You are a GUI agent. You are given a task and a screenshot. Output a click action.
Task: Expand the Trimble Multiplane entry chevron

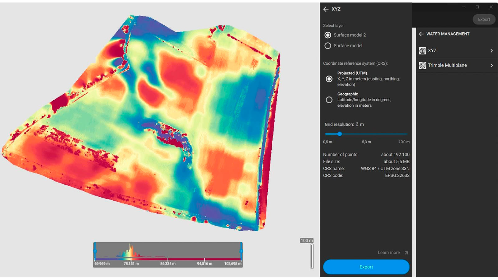coord(492,65)
